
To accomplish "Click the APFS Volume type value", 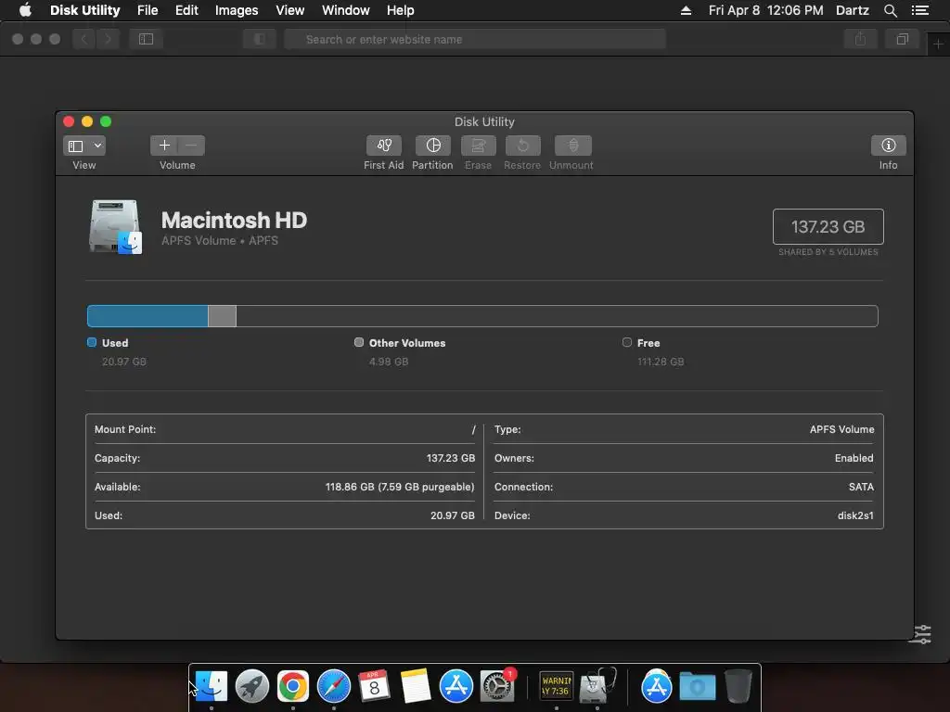I will click(x=842, y=429).
